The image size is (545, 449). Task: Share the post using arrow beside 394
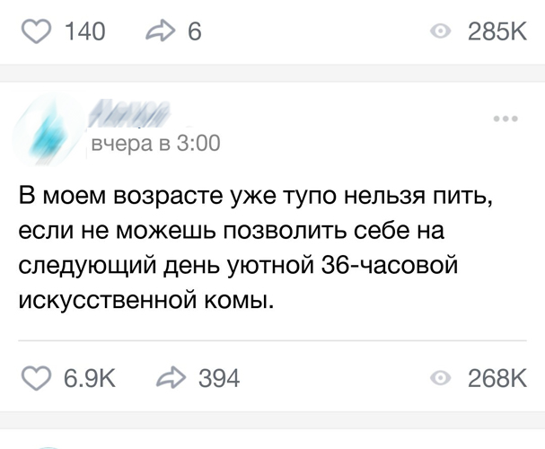coord(171,379)
